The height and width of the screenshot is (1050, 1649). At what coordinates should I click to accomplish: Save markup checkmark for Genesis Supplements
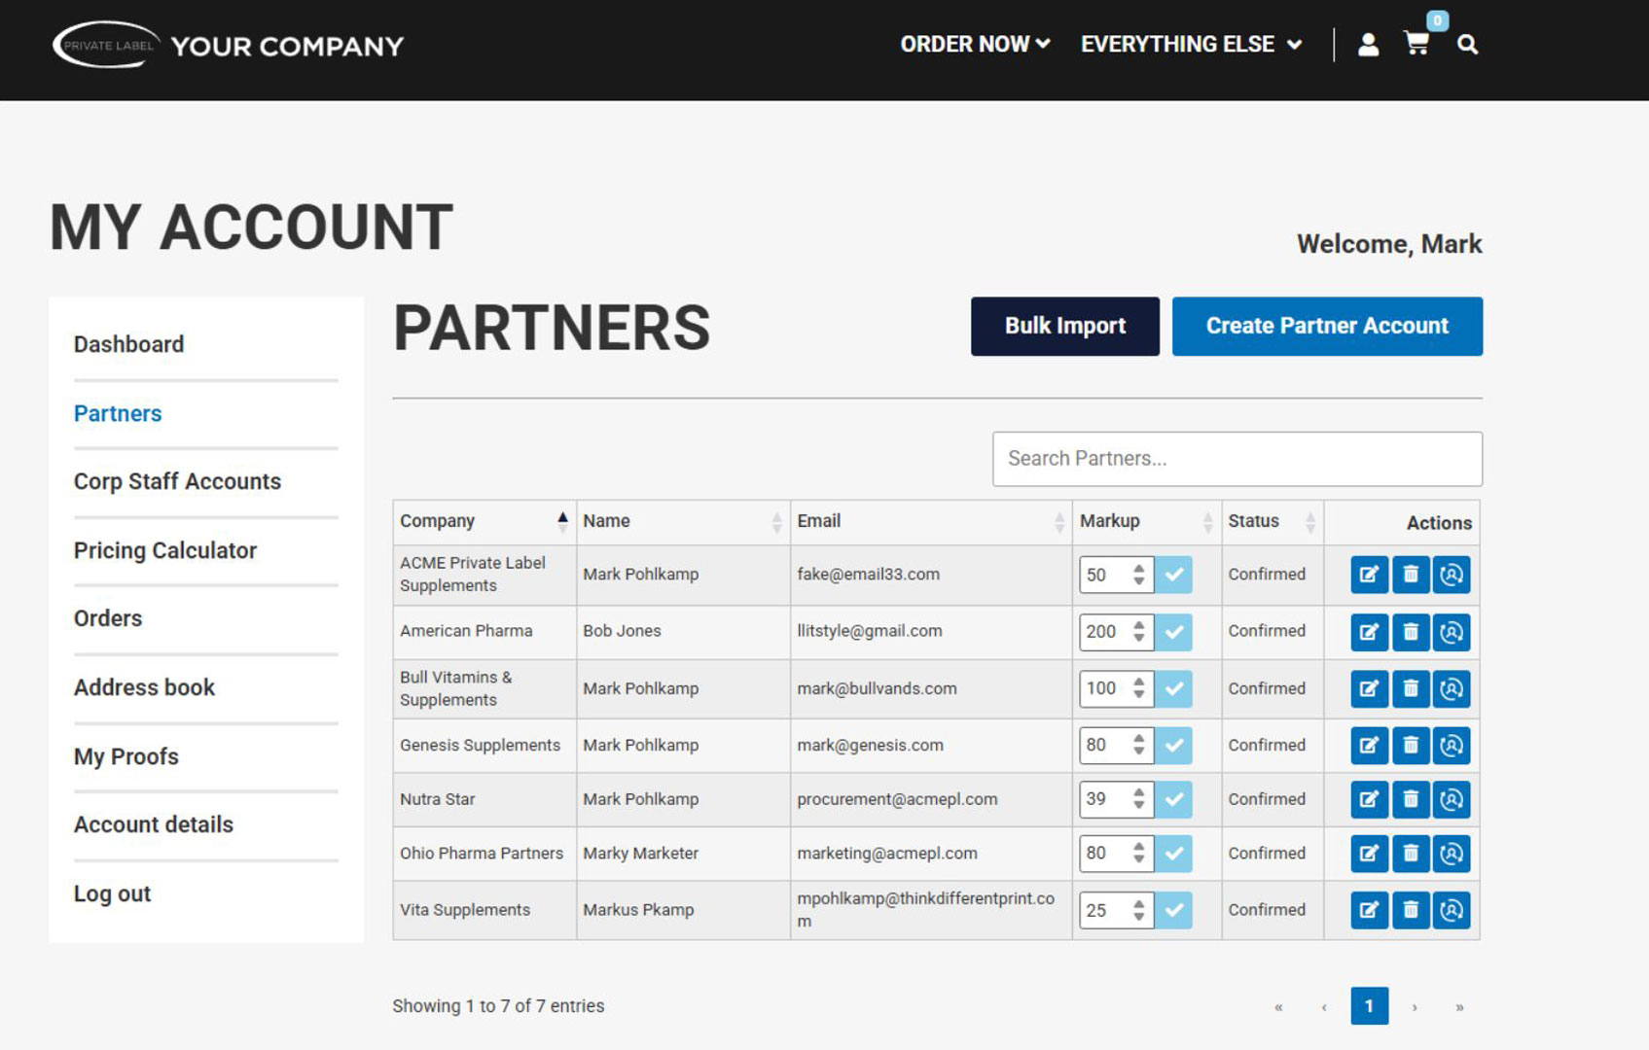[x=1174, y=746]
